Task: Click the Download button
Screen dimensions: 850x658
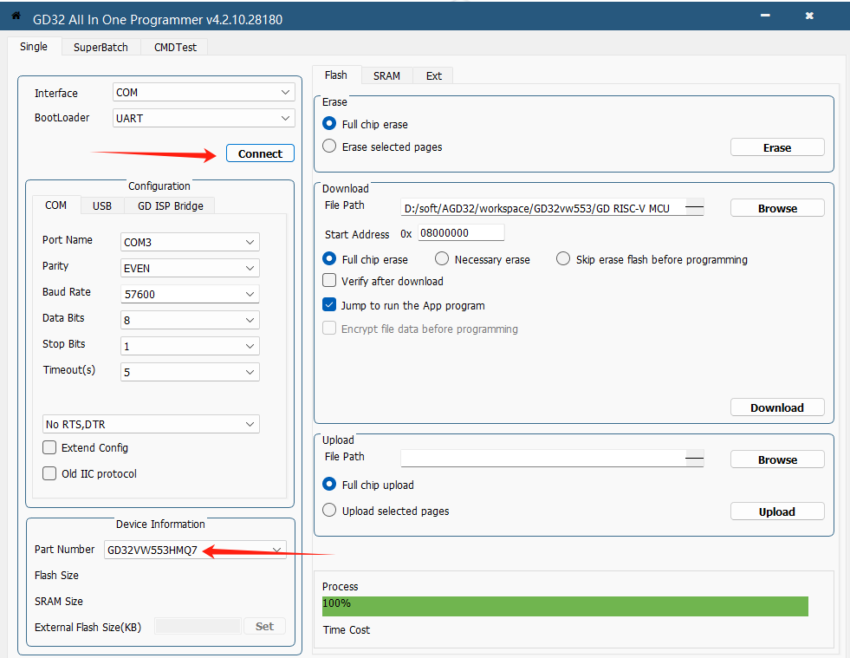Action: point(776,407)
